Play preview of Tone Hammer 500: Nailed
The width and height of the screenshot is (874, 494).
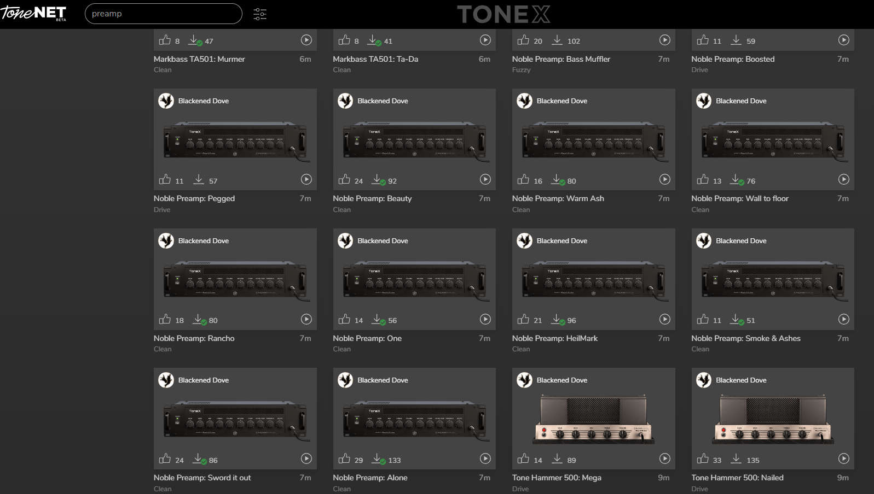coord(844,458)
